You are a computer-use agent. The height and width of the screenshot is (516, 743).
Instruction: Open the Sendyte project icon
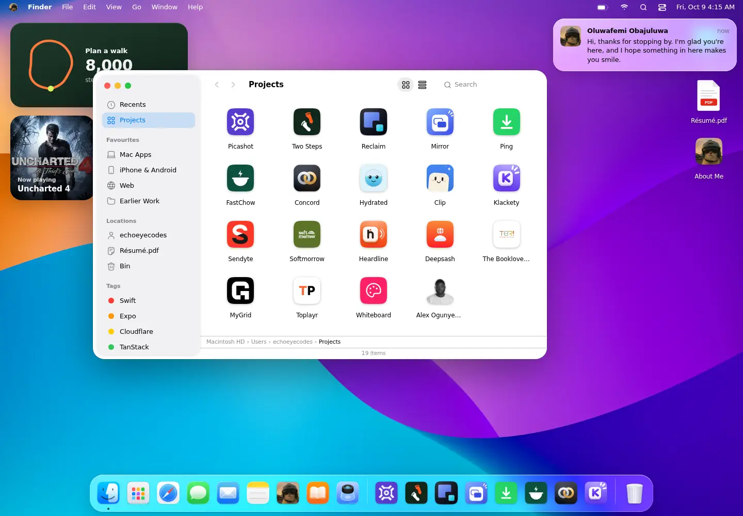tap(240, 234)
